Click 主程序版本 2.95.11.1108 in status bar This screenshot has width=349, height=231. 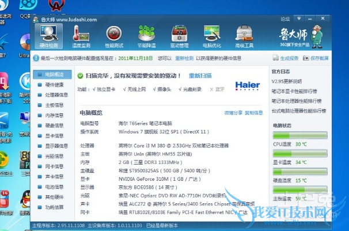point(59,226)
